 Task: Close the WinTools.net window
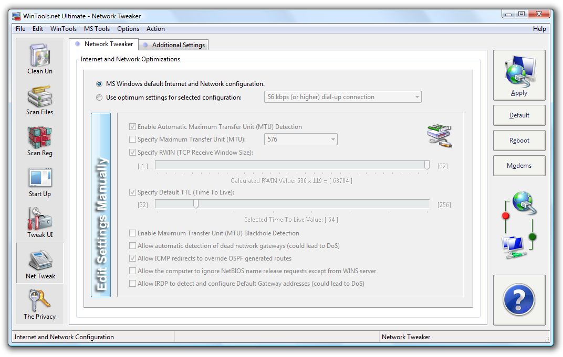tap(539, 14)
